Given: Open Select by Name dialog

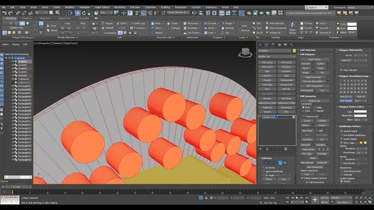Looking at the screenshot, I should [x=57, y=13].
